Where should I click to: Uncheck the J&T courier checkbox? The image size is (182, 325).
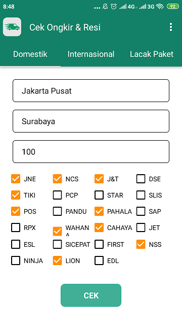coord(99,179)
